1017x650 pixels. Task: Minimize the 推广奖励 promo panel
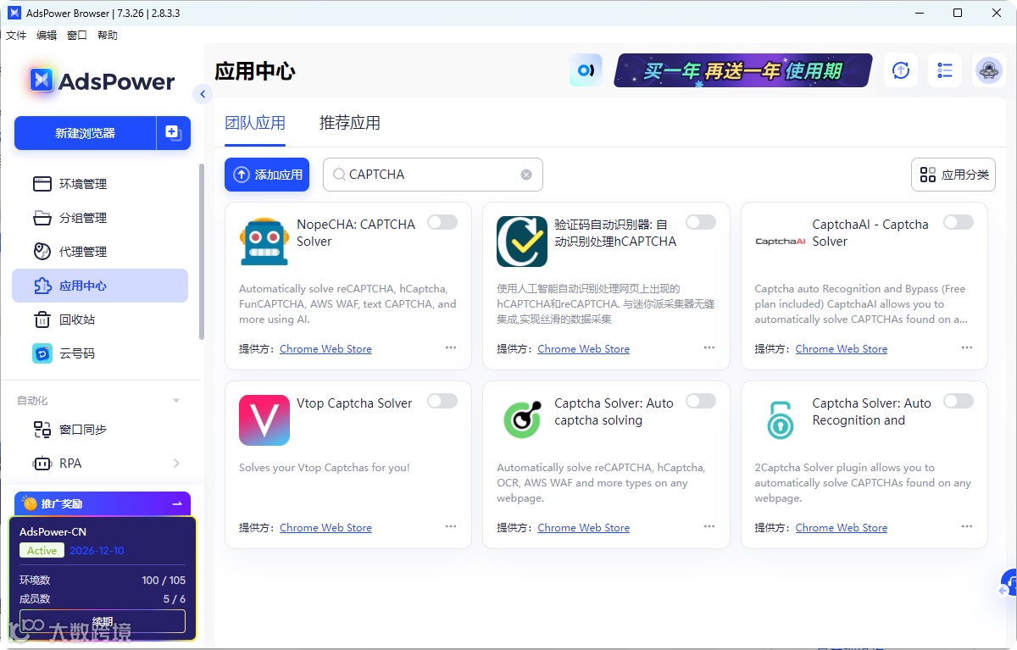point(177,503)
